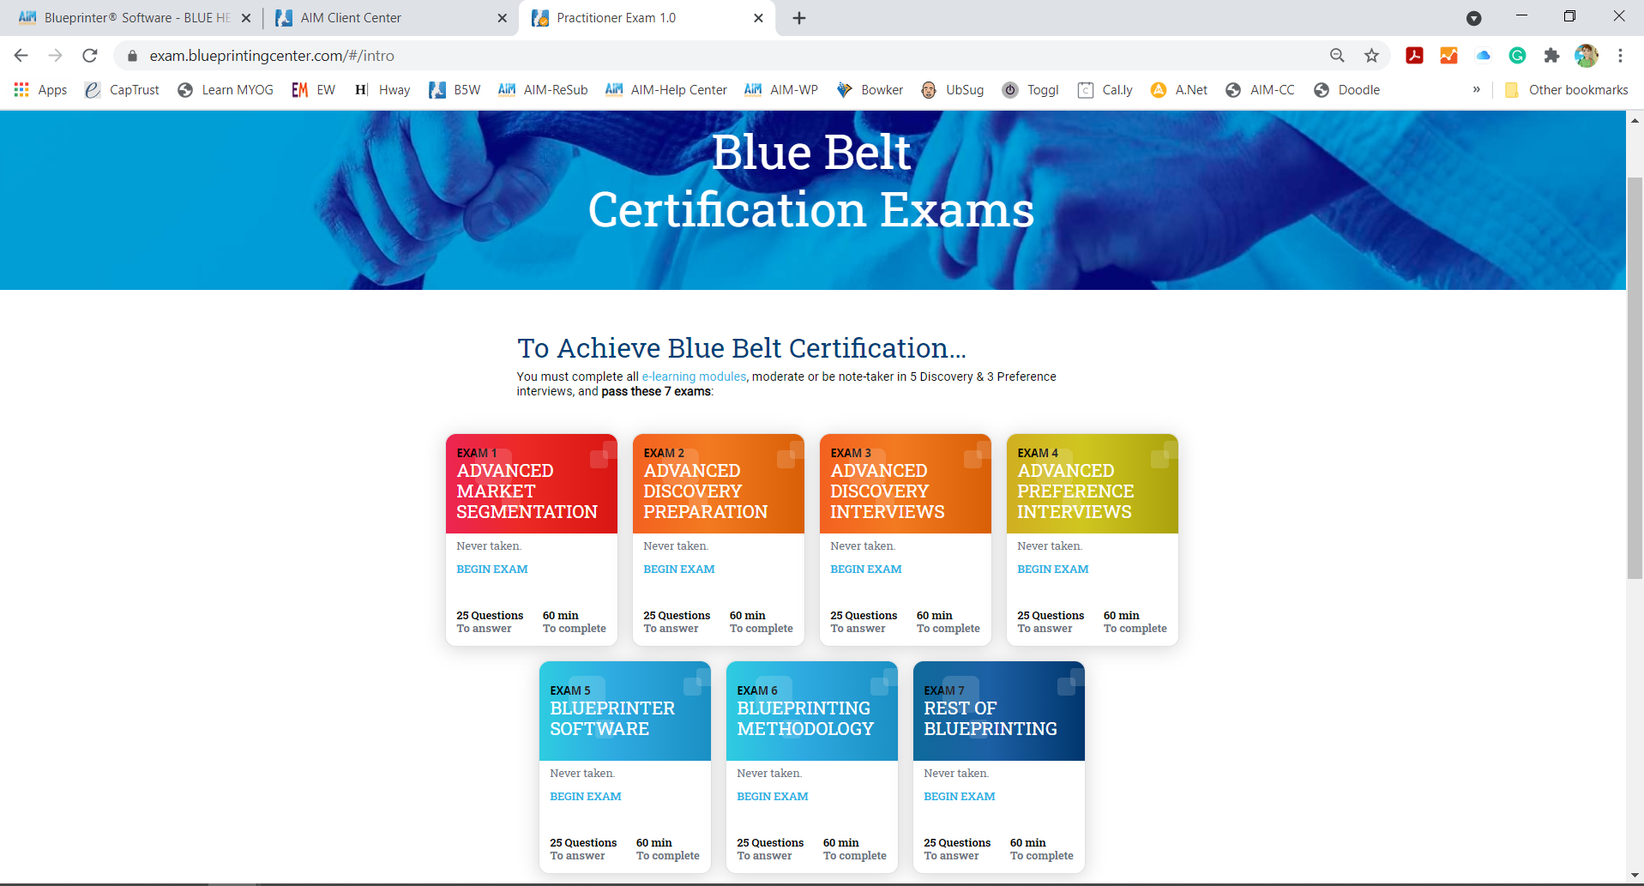Open the CapTrust bookmark
Screen dimensions: 1644x886
pos(122,90)
